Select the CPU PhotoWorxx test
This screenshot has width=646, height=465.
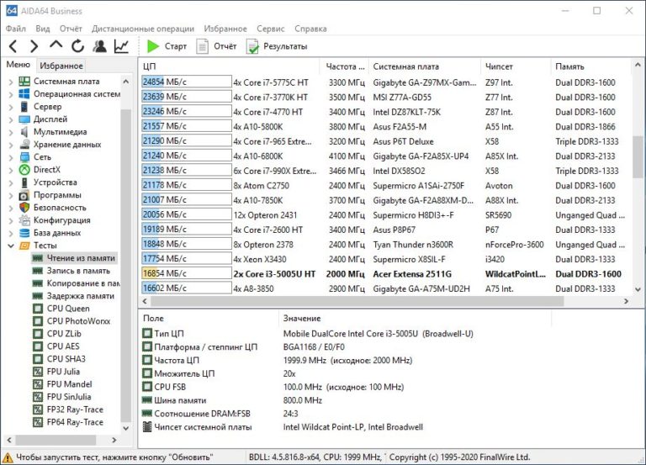[x=71, y=321]
